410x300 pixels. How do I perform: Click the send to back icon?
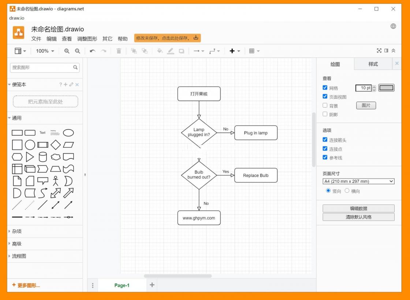[x=145, y=51]
